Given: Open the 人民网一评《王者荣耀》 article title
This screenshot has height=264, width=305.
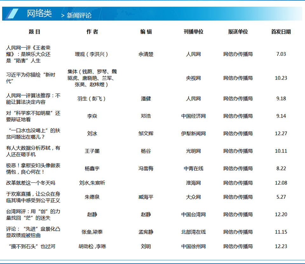Looking at the screenshot, I should click(29, 54).
